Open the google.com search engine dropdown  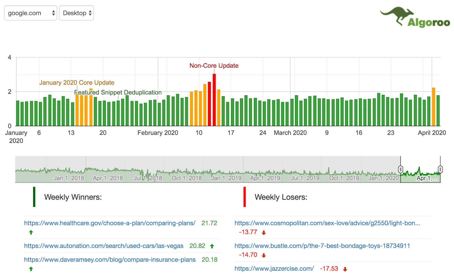tap(30, 13)
